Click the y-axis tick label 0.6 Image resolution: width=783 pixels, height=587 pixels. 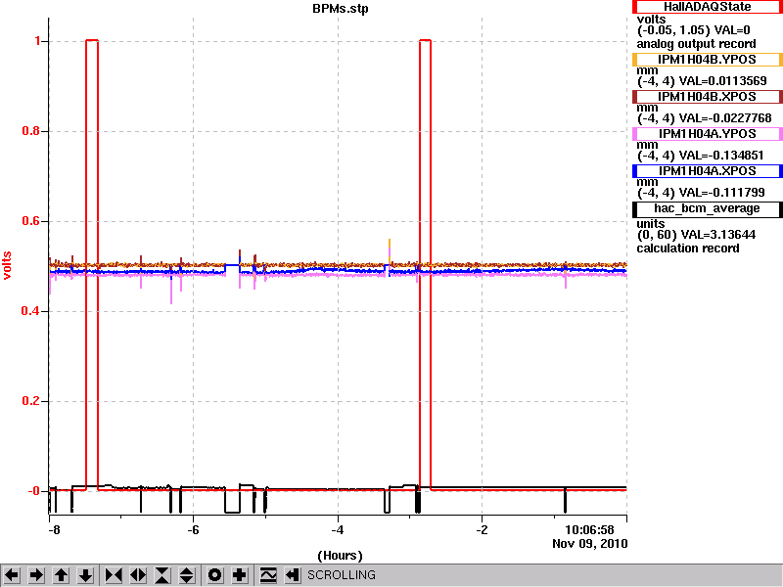(31, 221)
